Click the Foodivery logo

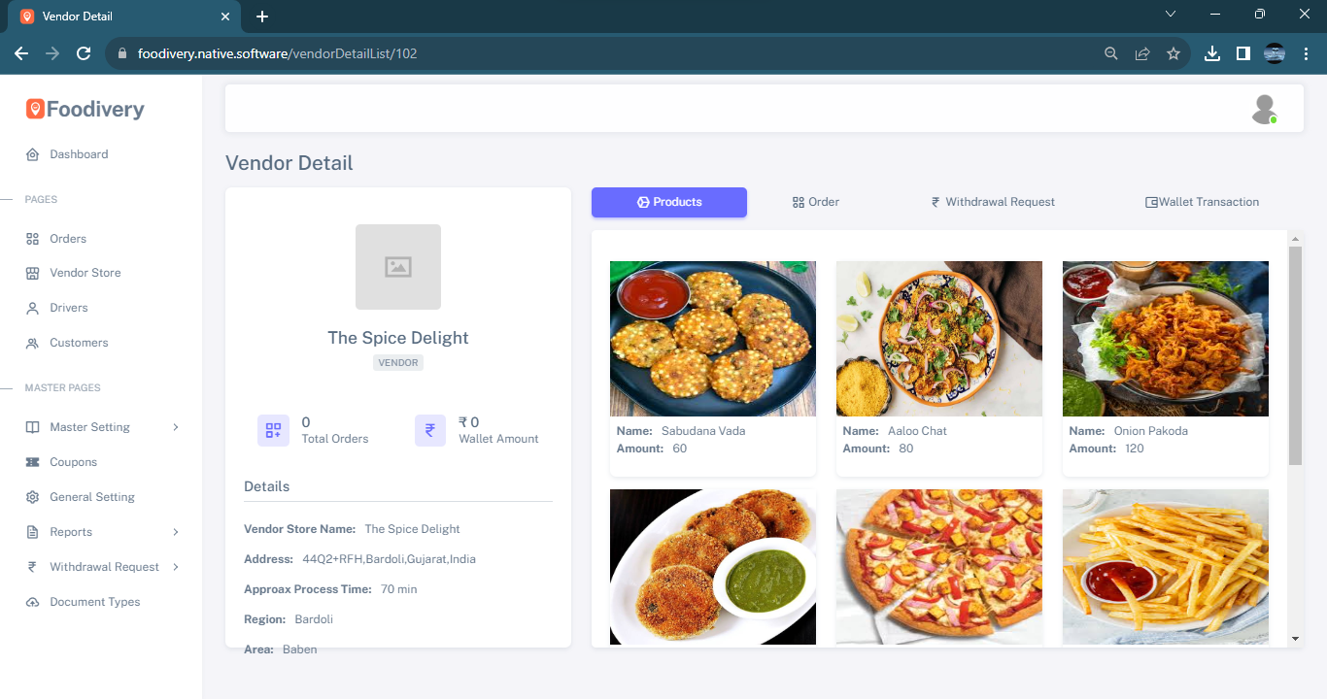pos(85,110)
